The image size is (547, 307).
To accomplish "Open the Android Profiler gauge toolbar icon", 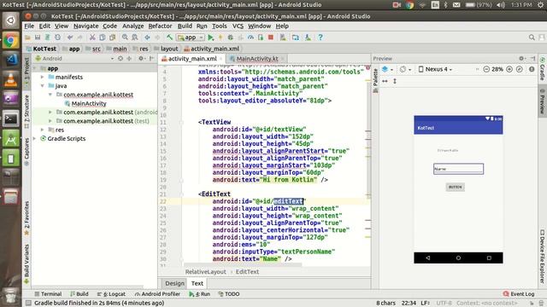I will click(x=250, y=38).
